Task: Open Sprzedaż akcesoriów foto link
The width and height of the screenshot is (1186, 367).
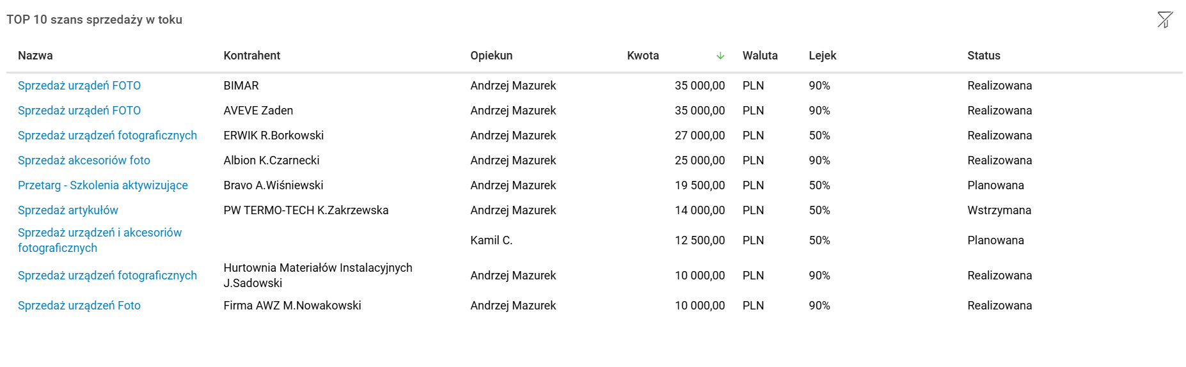Action: (84, 160)
